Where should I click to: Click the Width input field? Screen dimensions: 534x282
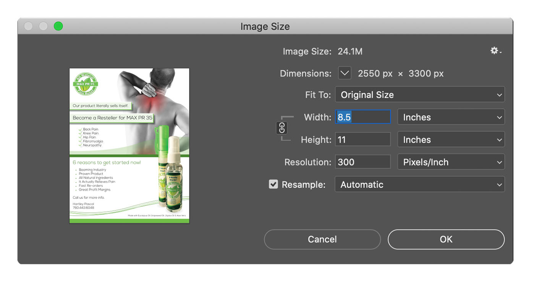pos(363,117)
